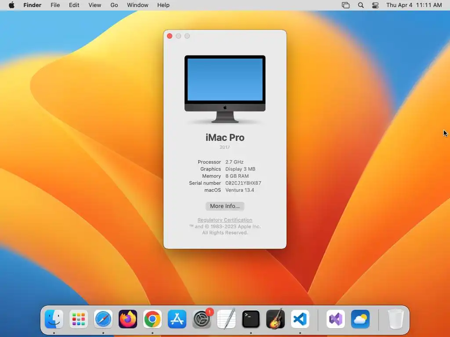The height and width of the screenshot is (337, 450).
Task: Open Finder from the Dock
Action: point(54,319)
